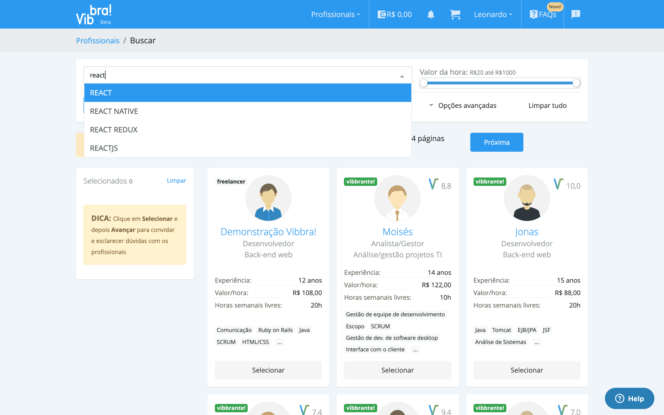The width and height of the screenshot is (664, 415).
Task: Expand more skills ellipsis for Jonas
Action: coord(537,342)
